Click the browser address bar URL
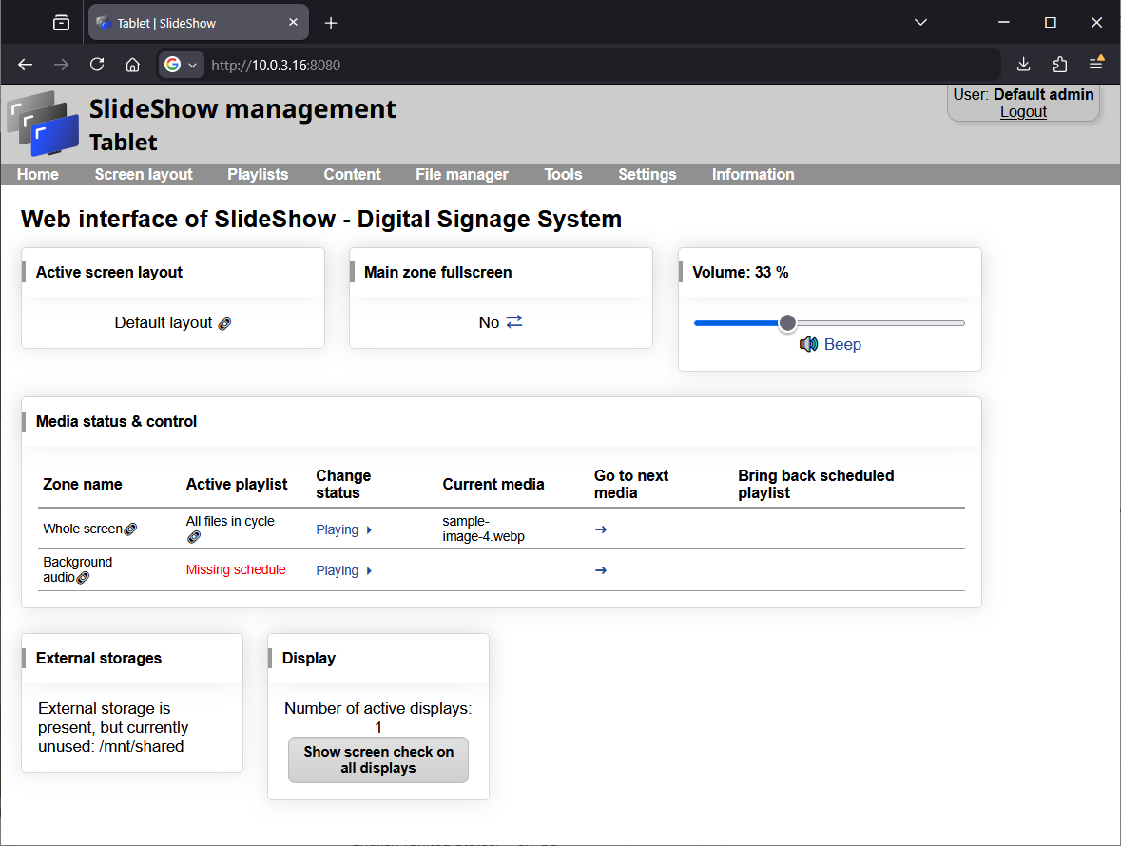The image size is (1121, 846). click(276, 66)
